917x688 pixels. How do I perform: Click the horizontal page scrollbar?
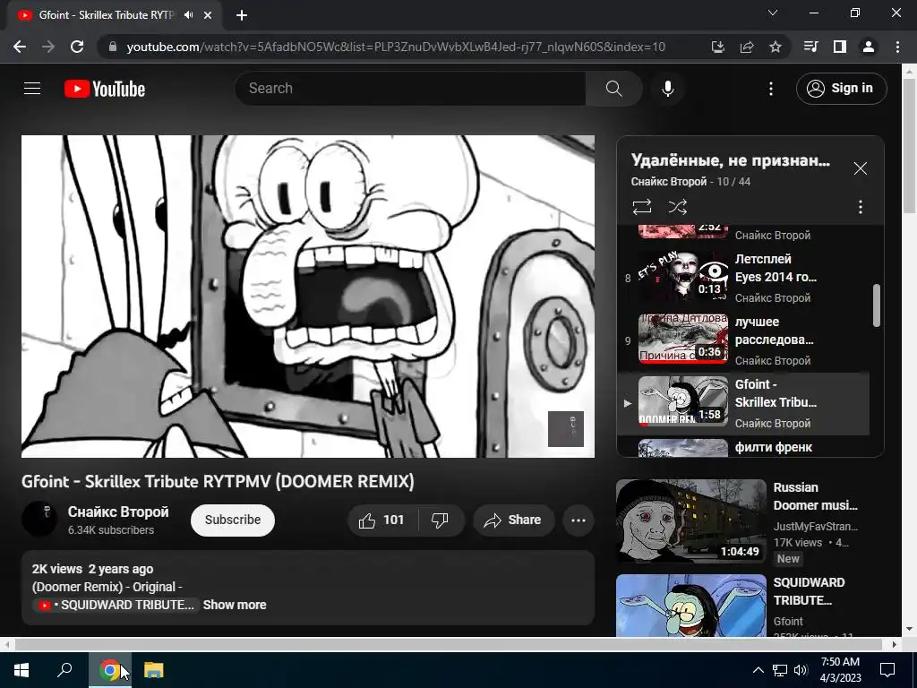pyautogui.click(x=449, y=644)
